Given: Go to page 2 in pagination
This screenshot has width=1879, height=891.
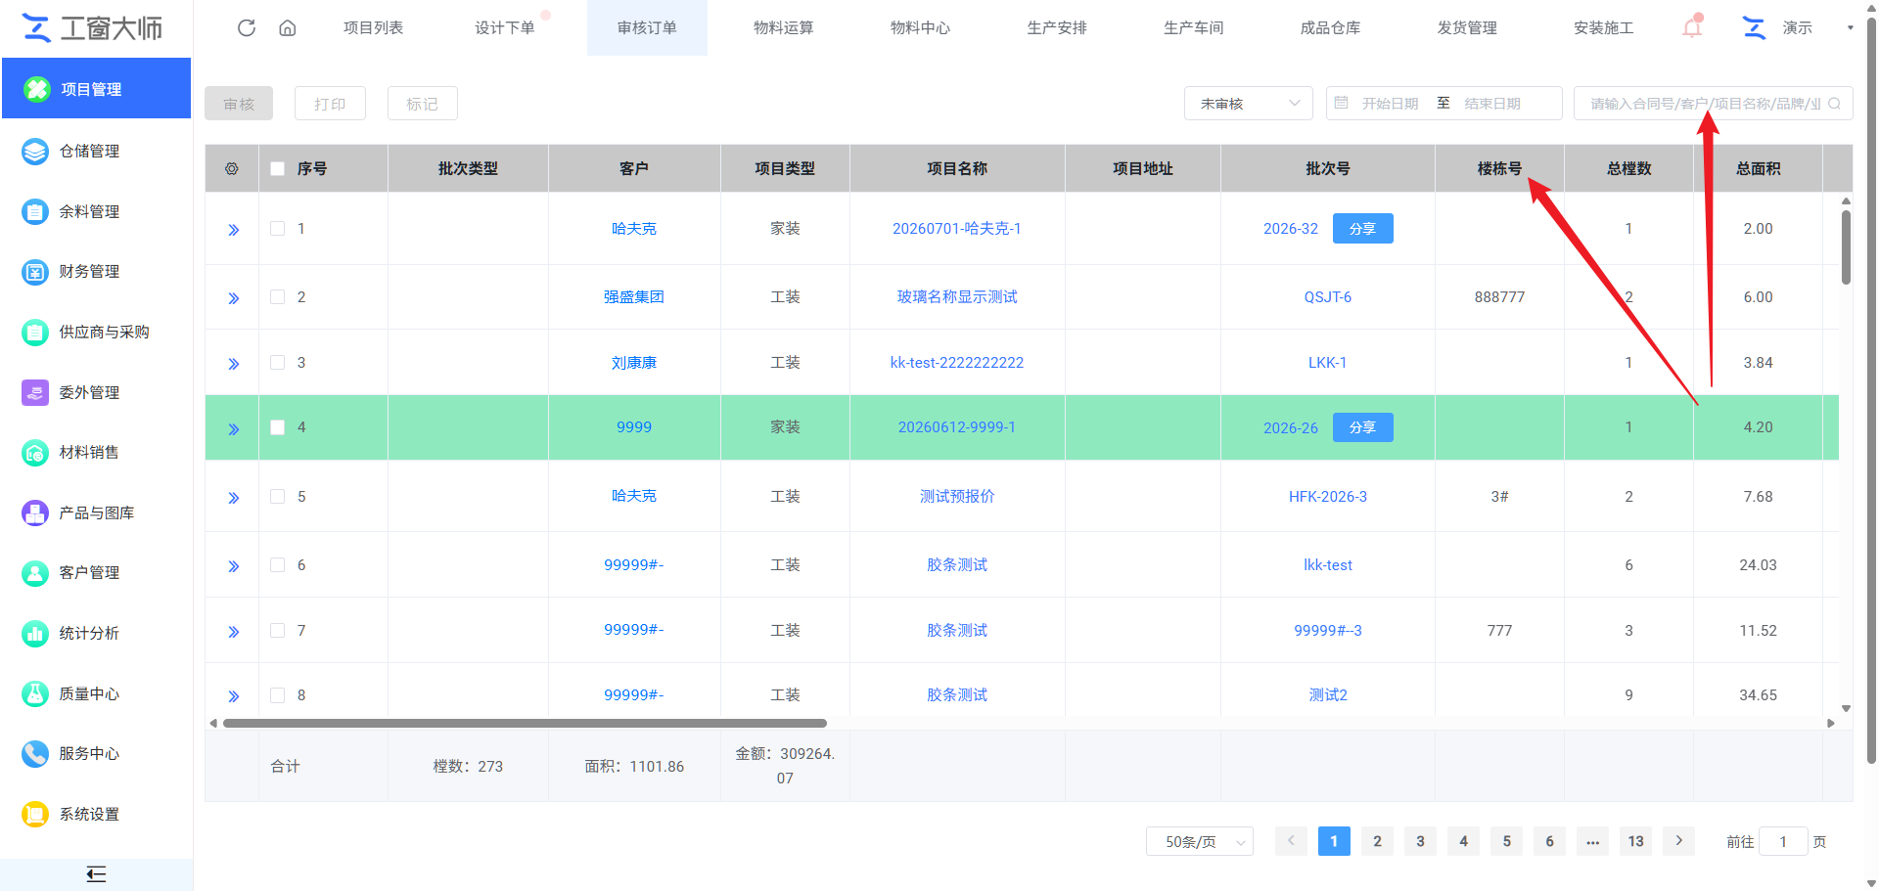Looking at the screenshot, I should pyautogui.click(x=1377, y=841).
